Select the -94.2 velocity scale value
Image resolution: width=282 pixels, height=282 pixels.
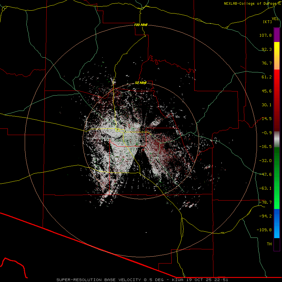pyautogui.click(x=265, y=216)
